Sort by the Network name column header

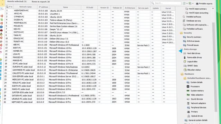[x=25, y=7]
